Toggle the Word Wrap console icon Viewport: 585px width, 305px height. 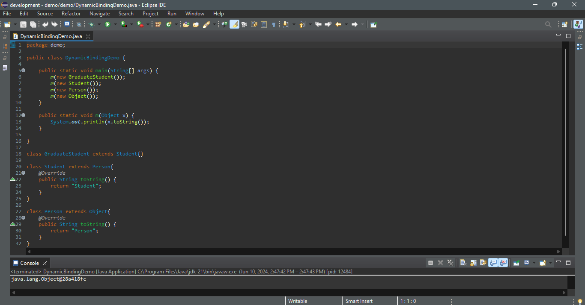point(483,263)
